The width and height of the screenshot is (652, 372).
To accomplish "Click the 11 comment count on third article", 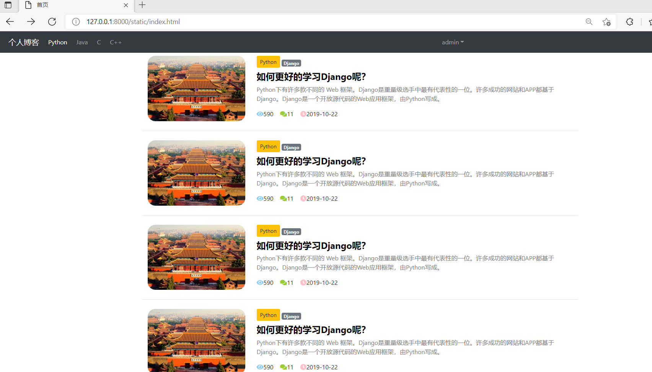I will point(290,283).
